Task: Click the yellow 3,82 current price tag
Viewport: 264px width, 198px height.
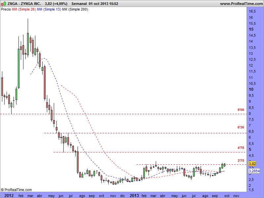Action: click(x=252, y=164)
